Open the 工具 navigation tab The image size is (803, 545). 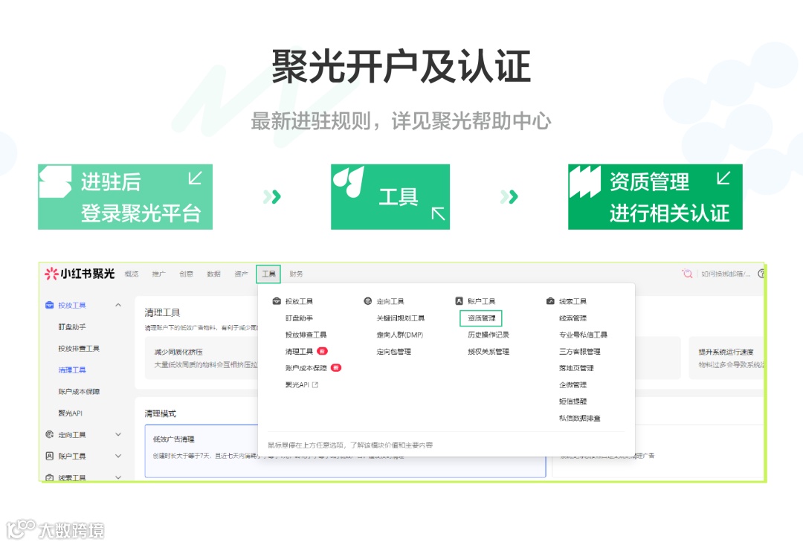[x=268, y=274]
